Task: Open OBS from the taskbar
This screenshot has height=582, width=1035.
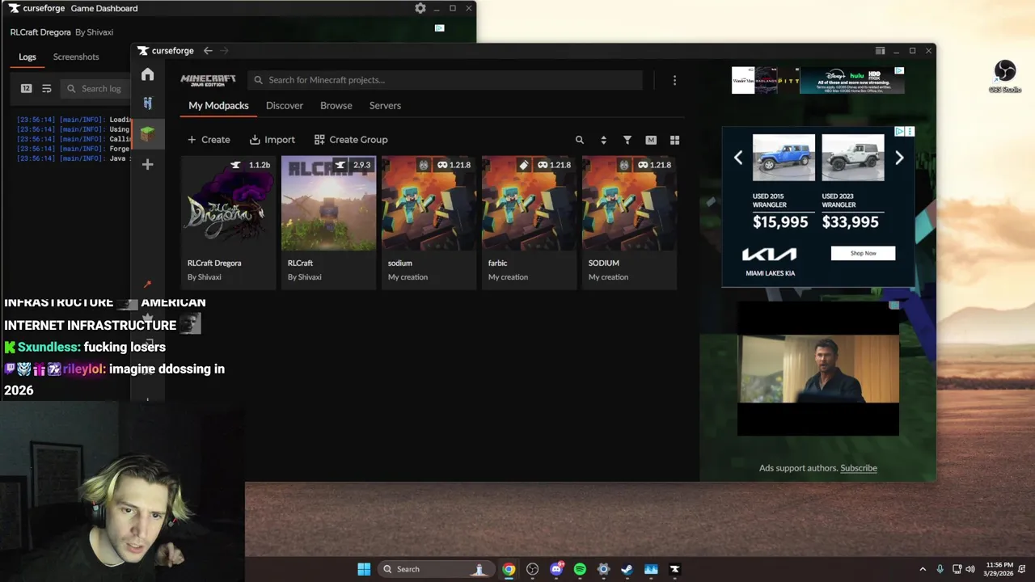Action: click(x=532, y=569)
